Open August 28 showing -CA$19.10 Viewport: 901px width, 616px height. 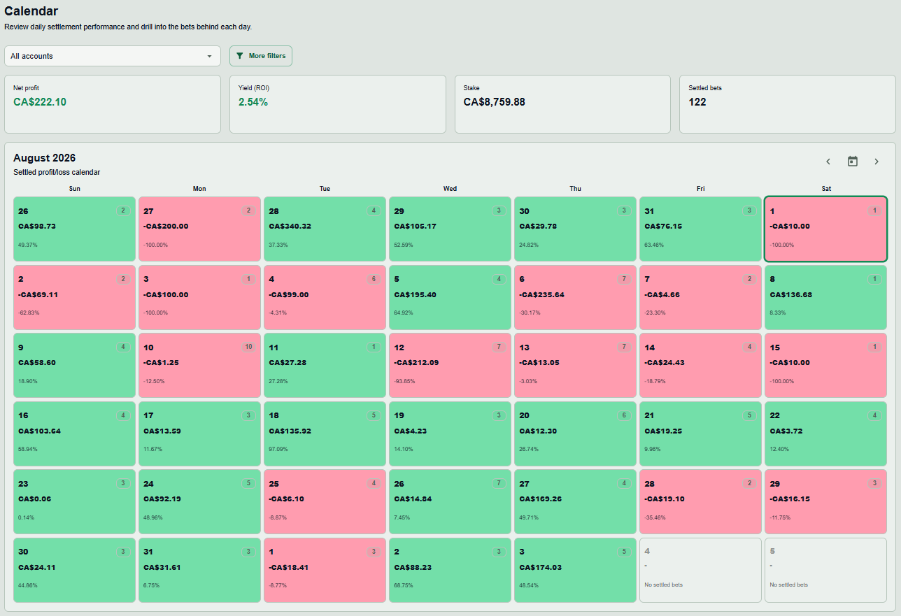[x=700, y=502]
